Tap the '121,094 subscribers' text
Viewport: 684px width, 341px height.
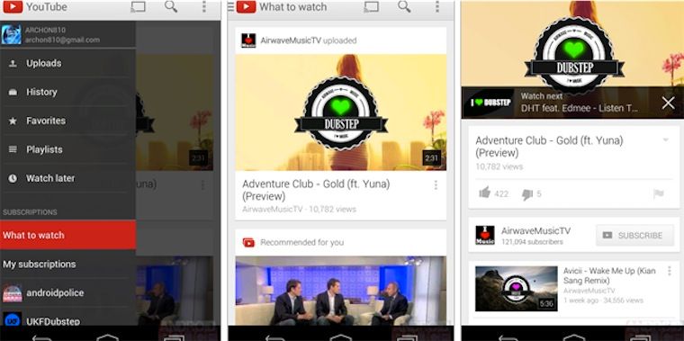532,242
